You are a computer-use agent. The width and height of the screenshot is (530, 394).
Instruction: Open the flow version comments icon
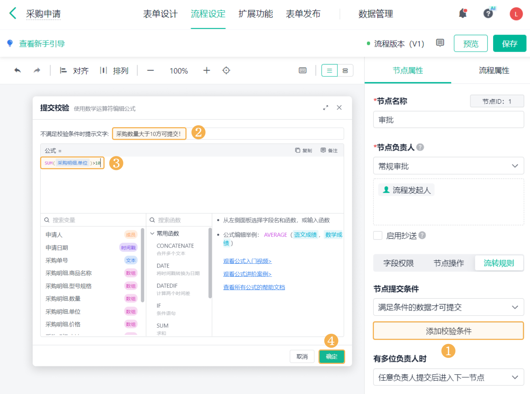[440, 43]
